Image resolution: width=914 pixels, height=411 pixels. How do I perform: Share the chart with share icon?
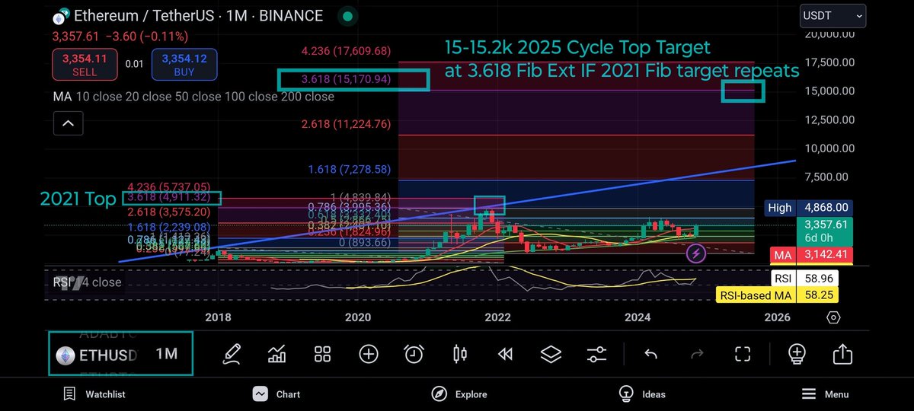[842, 354]
